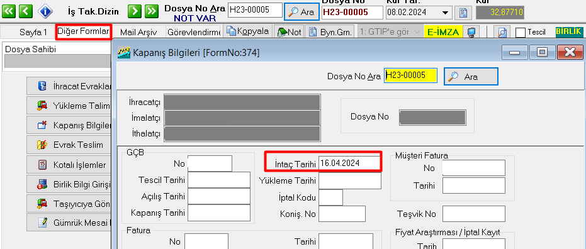Click the Dosya No Ara field in Kapanış Bilgileri
The height and width of the screenshot is (249, 586).
point(410,75)
